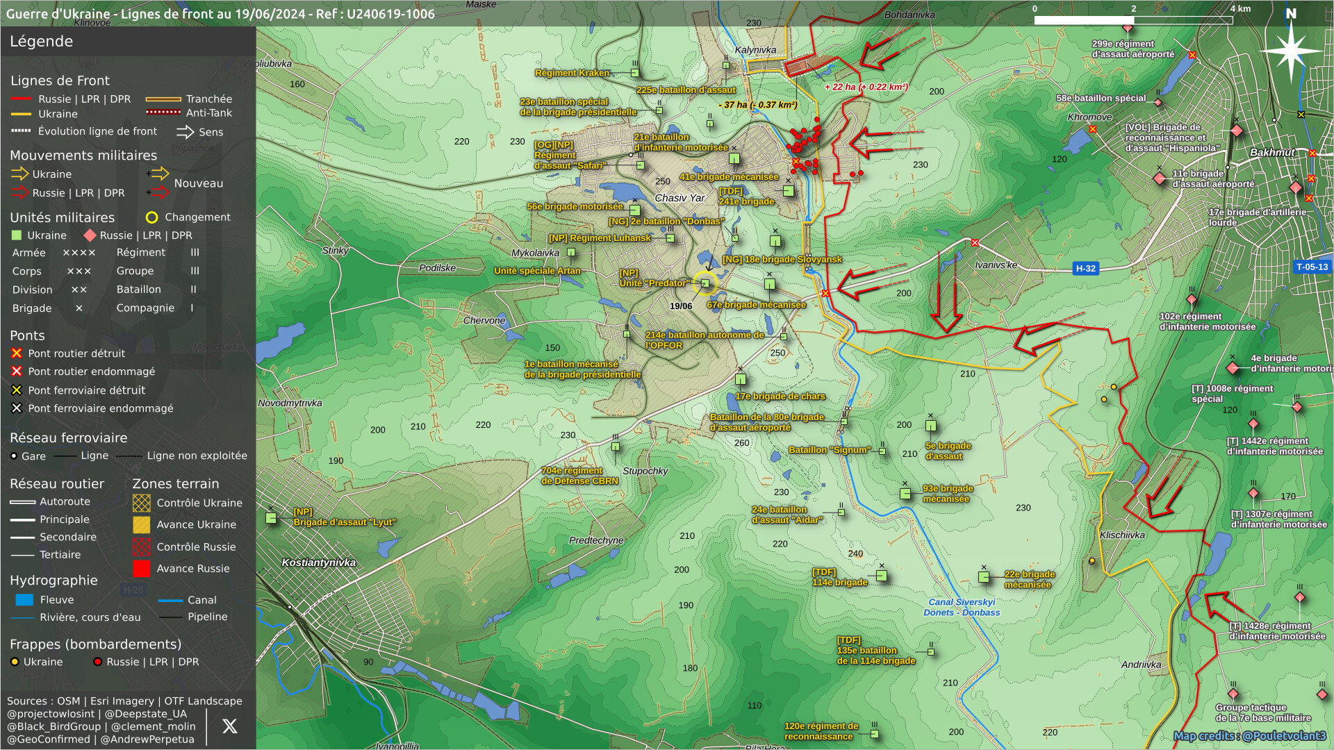
Task: Click the north compass star icon
Action: coord(1291,50)
